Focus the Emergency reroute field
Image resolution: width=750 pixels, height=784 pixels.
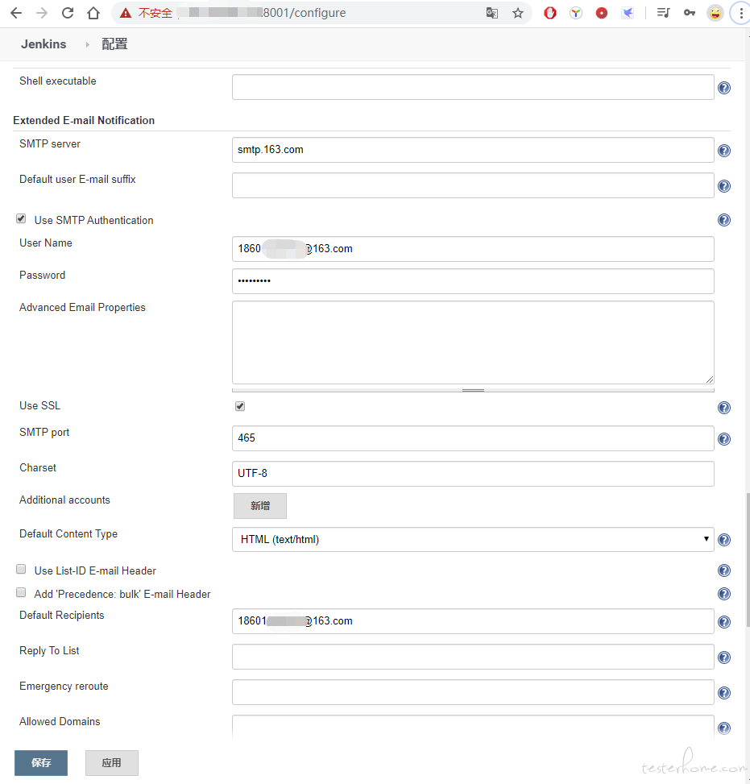(473, 692)
